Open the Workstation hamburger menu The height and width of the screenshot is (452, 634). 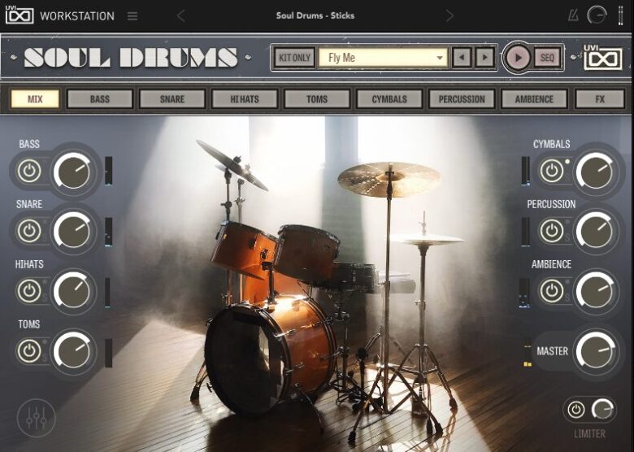(132, 16)
